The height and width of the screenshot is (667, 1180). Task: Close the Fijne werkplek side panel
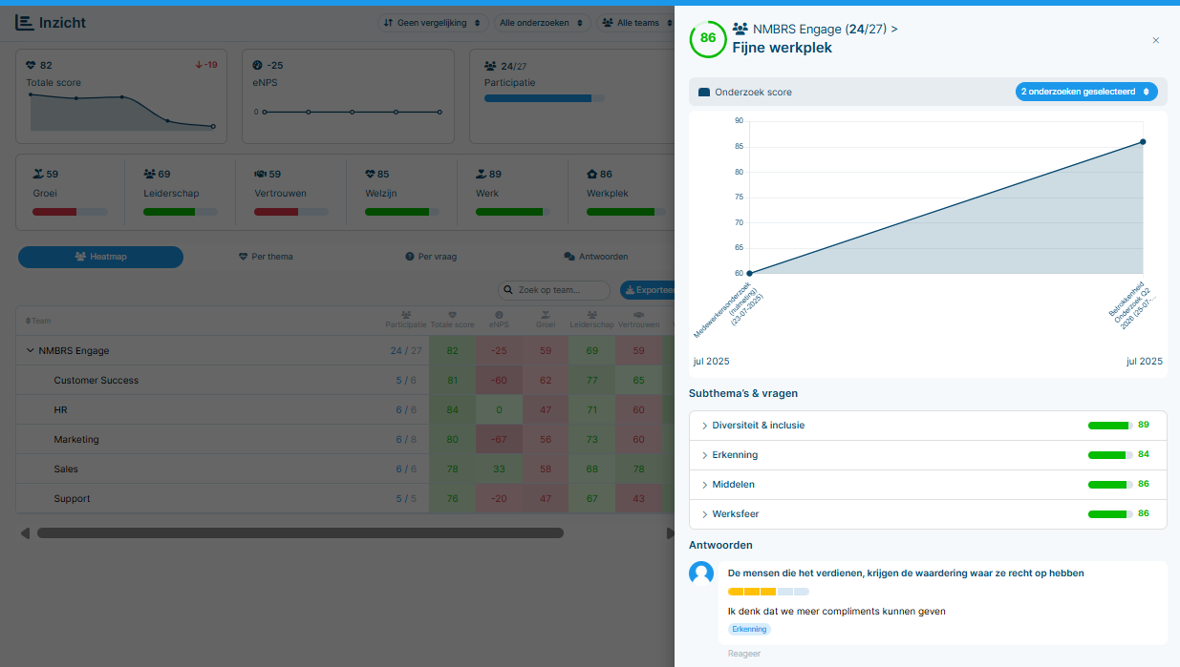click(1156, 40)
